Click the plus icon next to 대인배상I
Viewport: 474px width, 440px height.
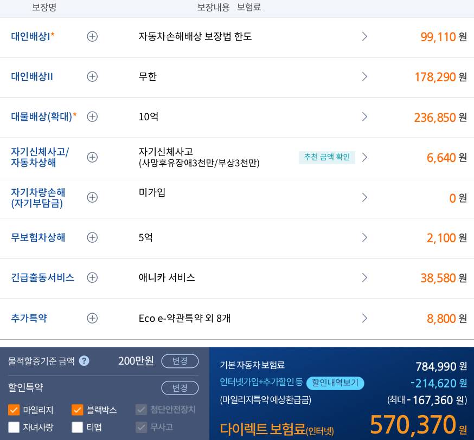[x=92, y=36]
